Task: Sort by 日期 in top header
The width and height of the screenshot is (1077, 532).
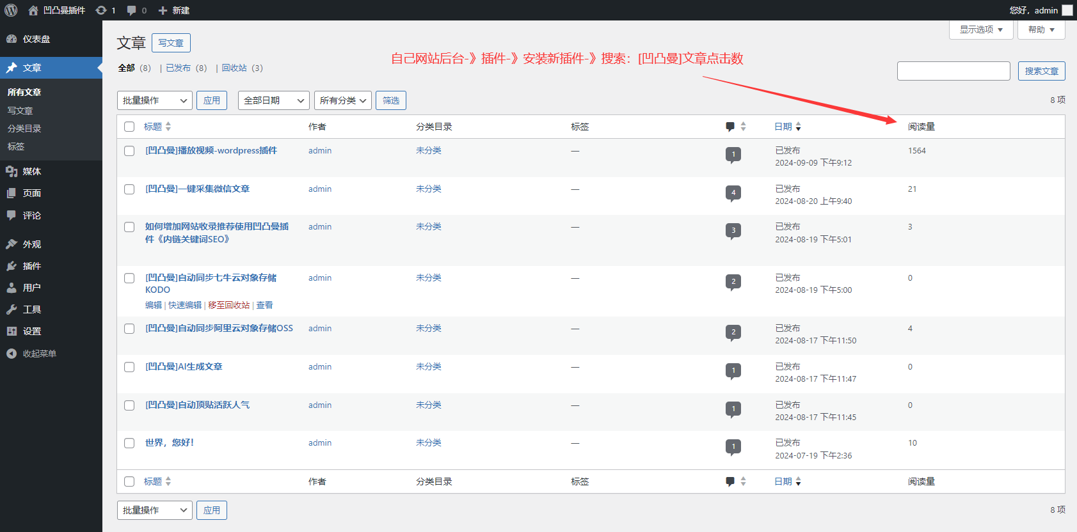Action: (x=788, y=127)
